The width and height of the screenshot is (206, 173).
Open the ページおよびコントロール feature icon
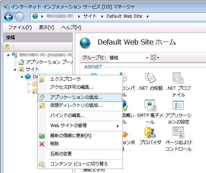pos(178,132)
